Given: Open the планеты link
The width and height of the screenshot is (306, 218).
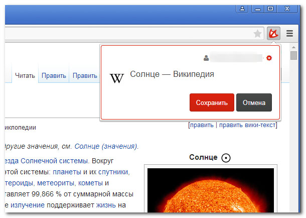Looking at the screenshot, I should pyautogui.click(x=67, y=172).
